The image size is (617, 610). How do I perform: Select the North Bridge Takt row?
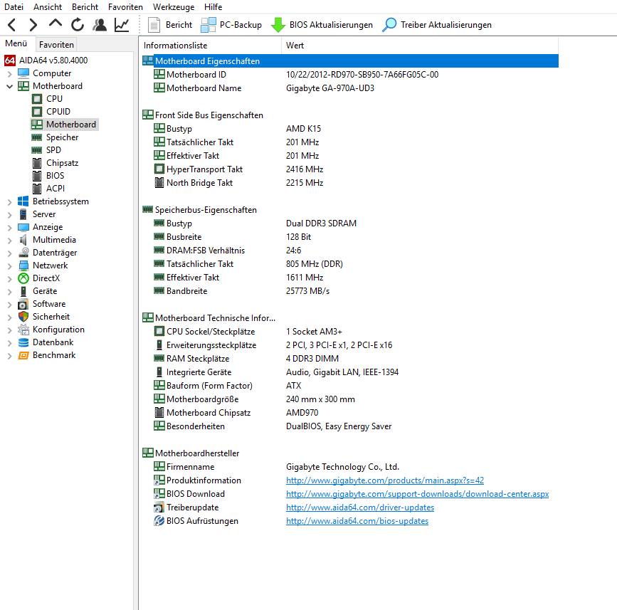tap(350, 183)
